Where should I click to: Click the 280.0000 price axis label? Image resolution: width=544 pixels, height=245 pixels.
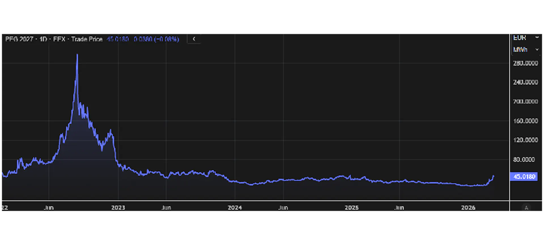(x=525, y=63)
